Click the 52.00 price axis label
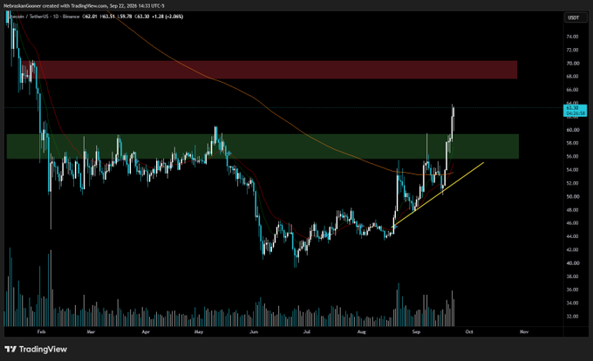593x361 pixels. (572, 183)
